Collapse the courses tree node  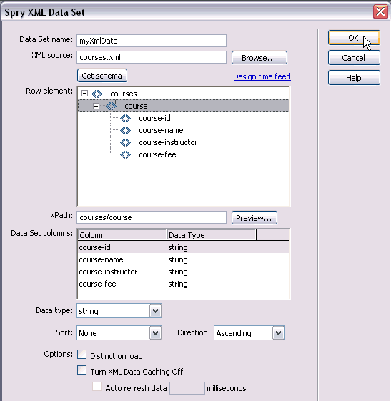pyautogui.click(x=84, y=94)
